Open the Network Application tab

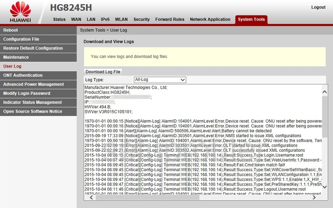[x=210, y=19]
